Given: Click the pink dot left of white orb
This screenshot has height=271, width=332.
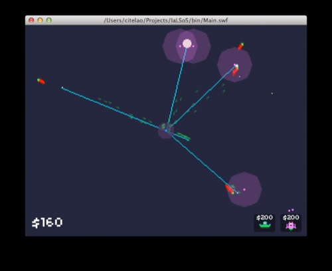Looking at the screenshot, I should tap(180, 46).
